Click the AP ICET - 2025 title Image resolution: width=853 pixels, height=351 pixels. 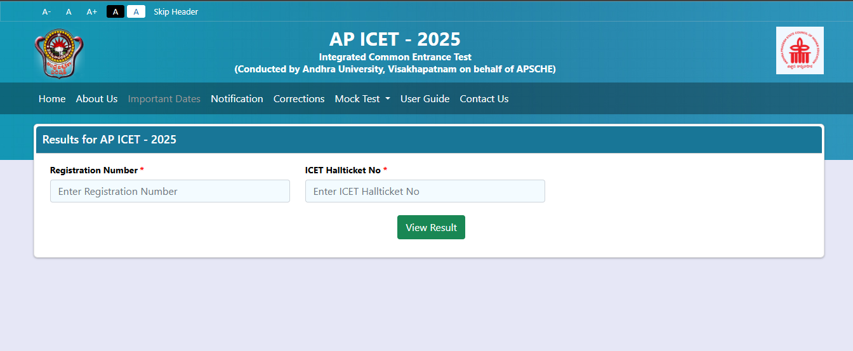tap(395, 39)
